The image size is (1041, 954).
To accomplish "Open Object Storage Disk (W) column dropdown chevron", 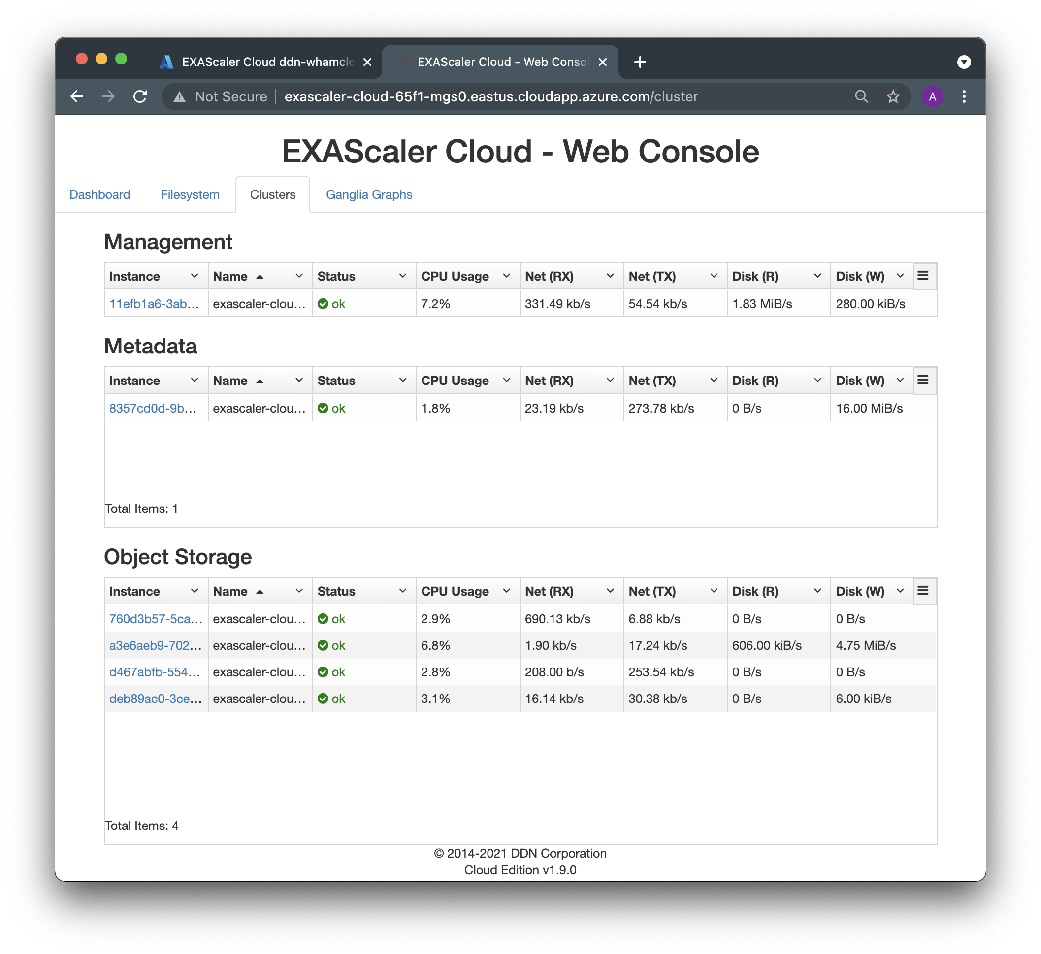I will [x=900, y=591].
